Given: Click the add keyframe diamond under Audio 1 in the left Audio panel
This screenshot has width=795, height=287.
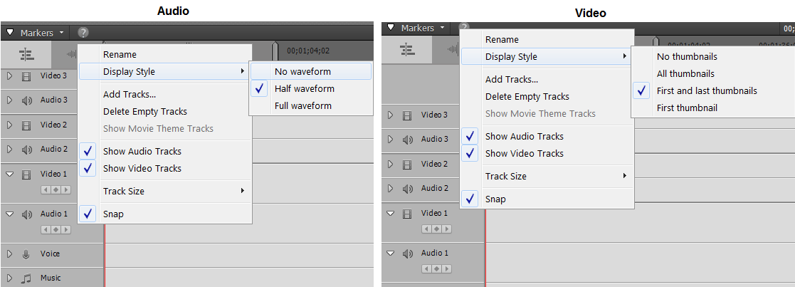Looking at the screenshot, I should (x=56, y=229).
